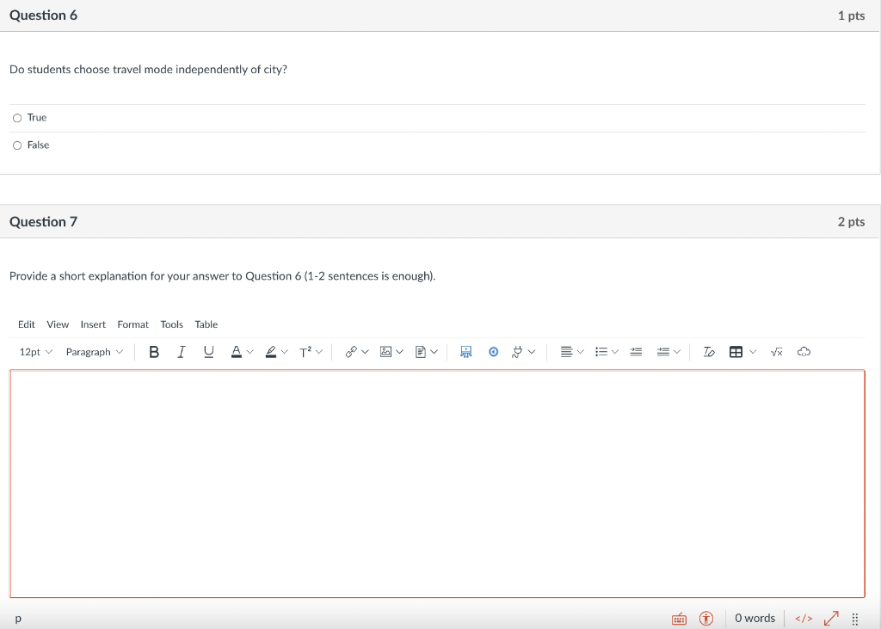Open the highlighter color picker

point(276,351)
